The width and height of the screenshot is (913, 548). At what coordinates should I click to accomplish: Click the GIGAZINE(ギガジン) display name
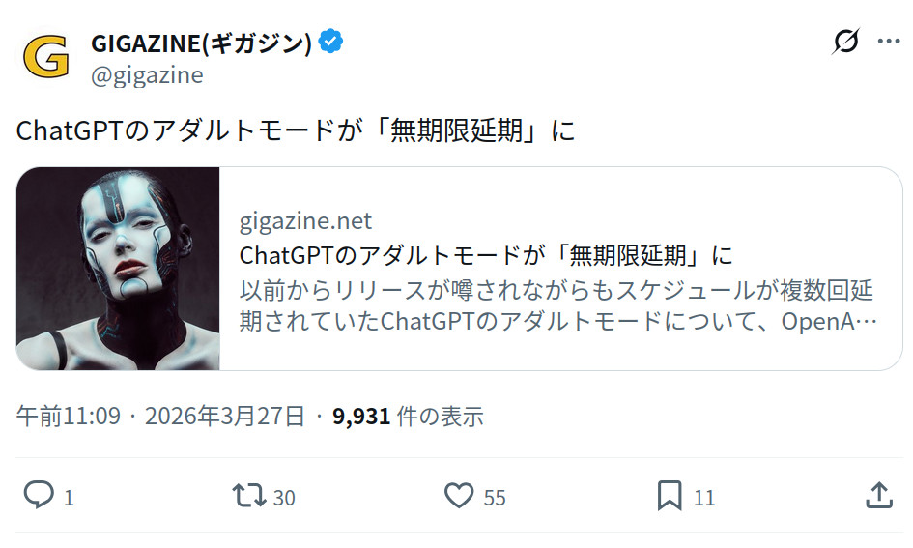[201, 43]
